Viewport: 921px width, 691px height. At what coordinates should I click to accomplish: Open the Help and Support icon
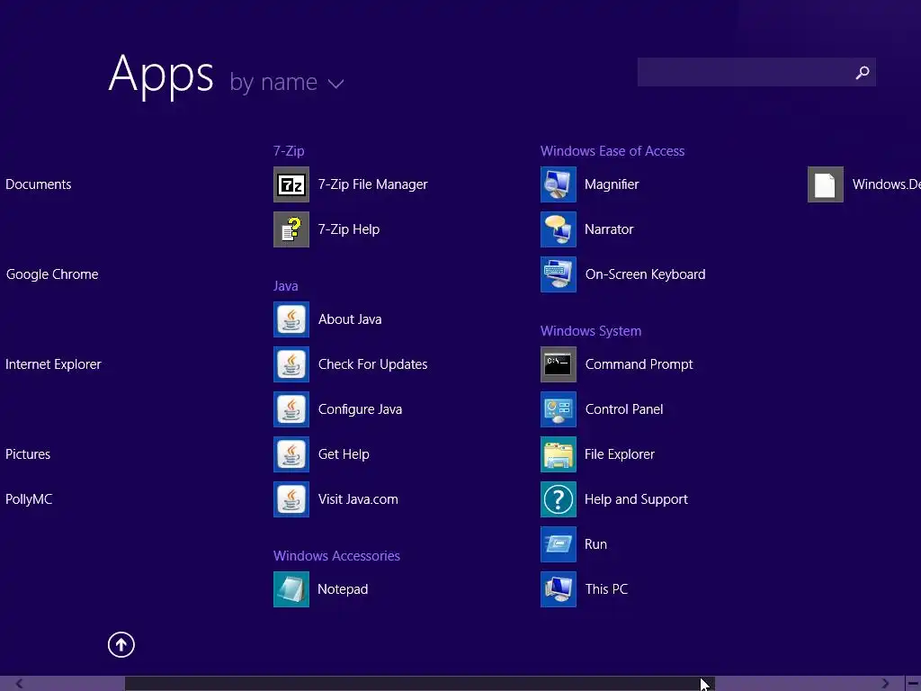click(559, 498)
